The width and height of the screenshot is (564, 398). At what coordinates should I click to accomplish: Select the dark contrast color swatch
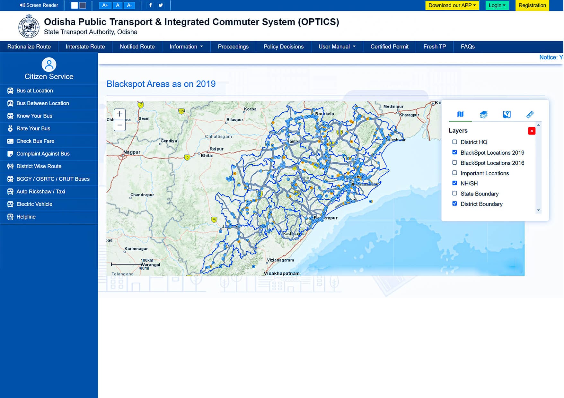coord(83,5)
